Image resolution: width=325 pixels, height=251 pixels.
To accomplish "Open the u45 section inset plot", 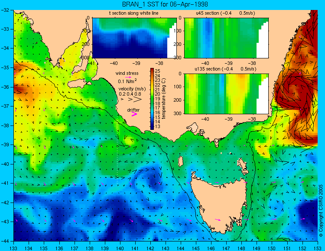I will coord(226,38).
